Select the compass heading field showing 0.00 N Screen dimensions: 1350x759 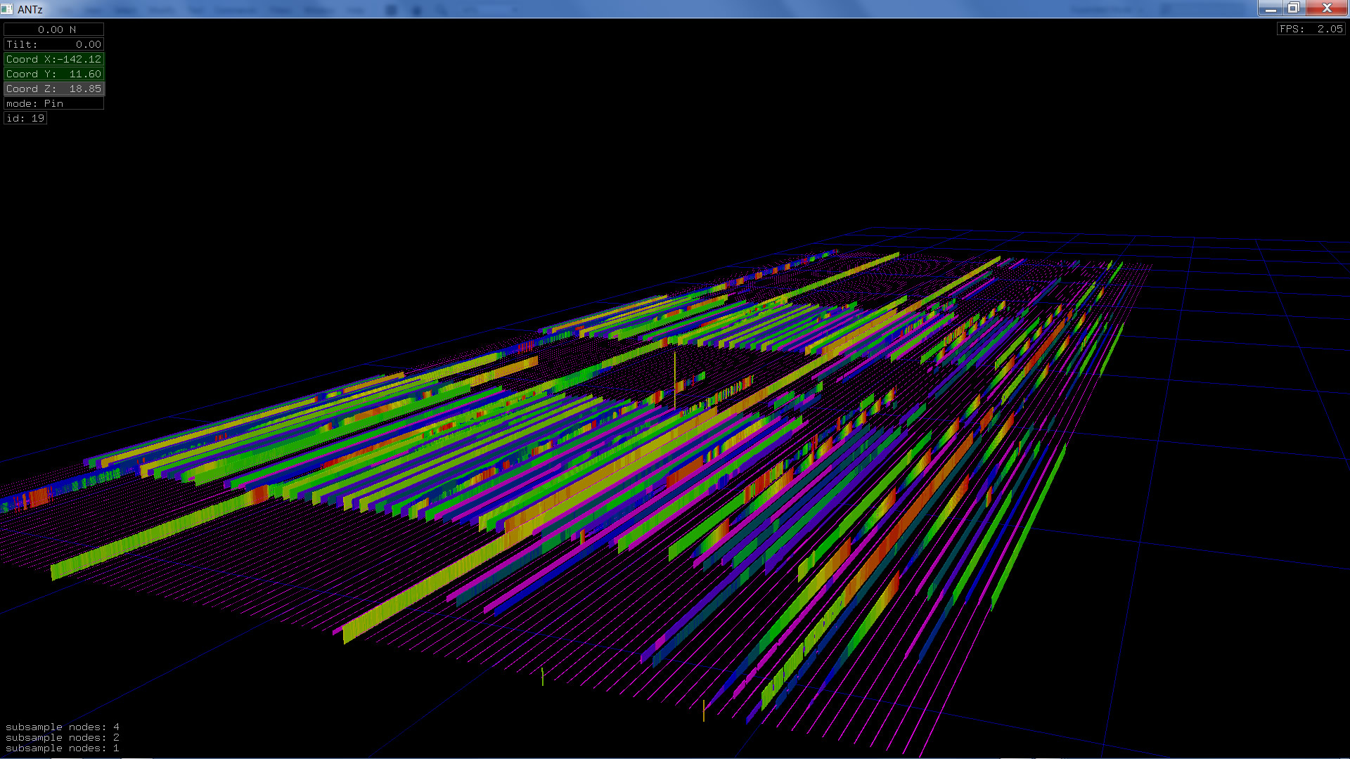[54, 30]
